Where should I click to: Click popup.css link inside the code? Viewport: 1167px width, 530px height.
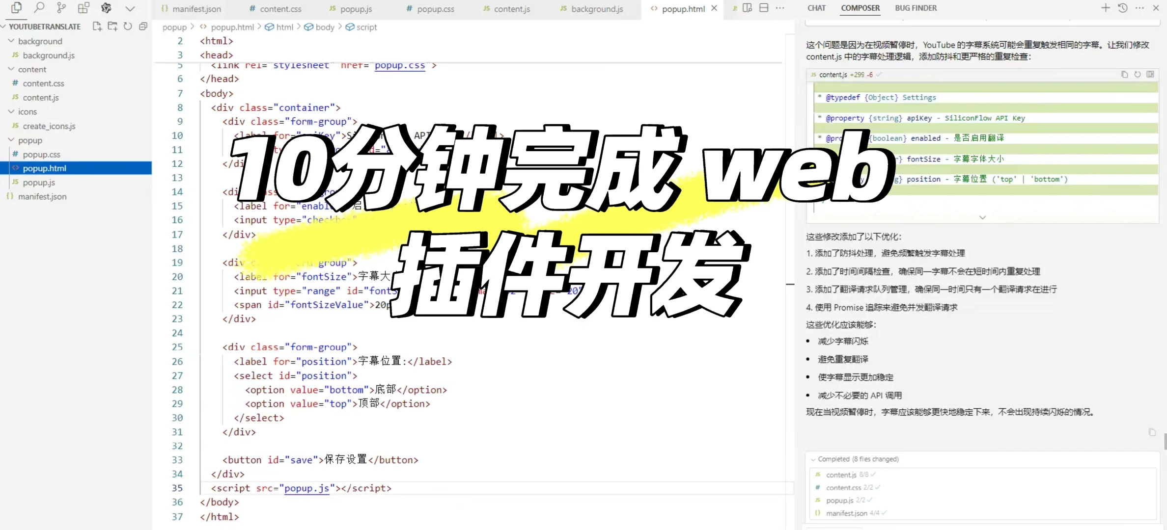pos(400,65)
